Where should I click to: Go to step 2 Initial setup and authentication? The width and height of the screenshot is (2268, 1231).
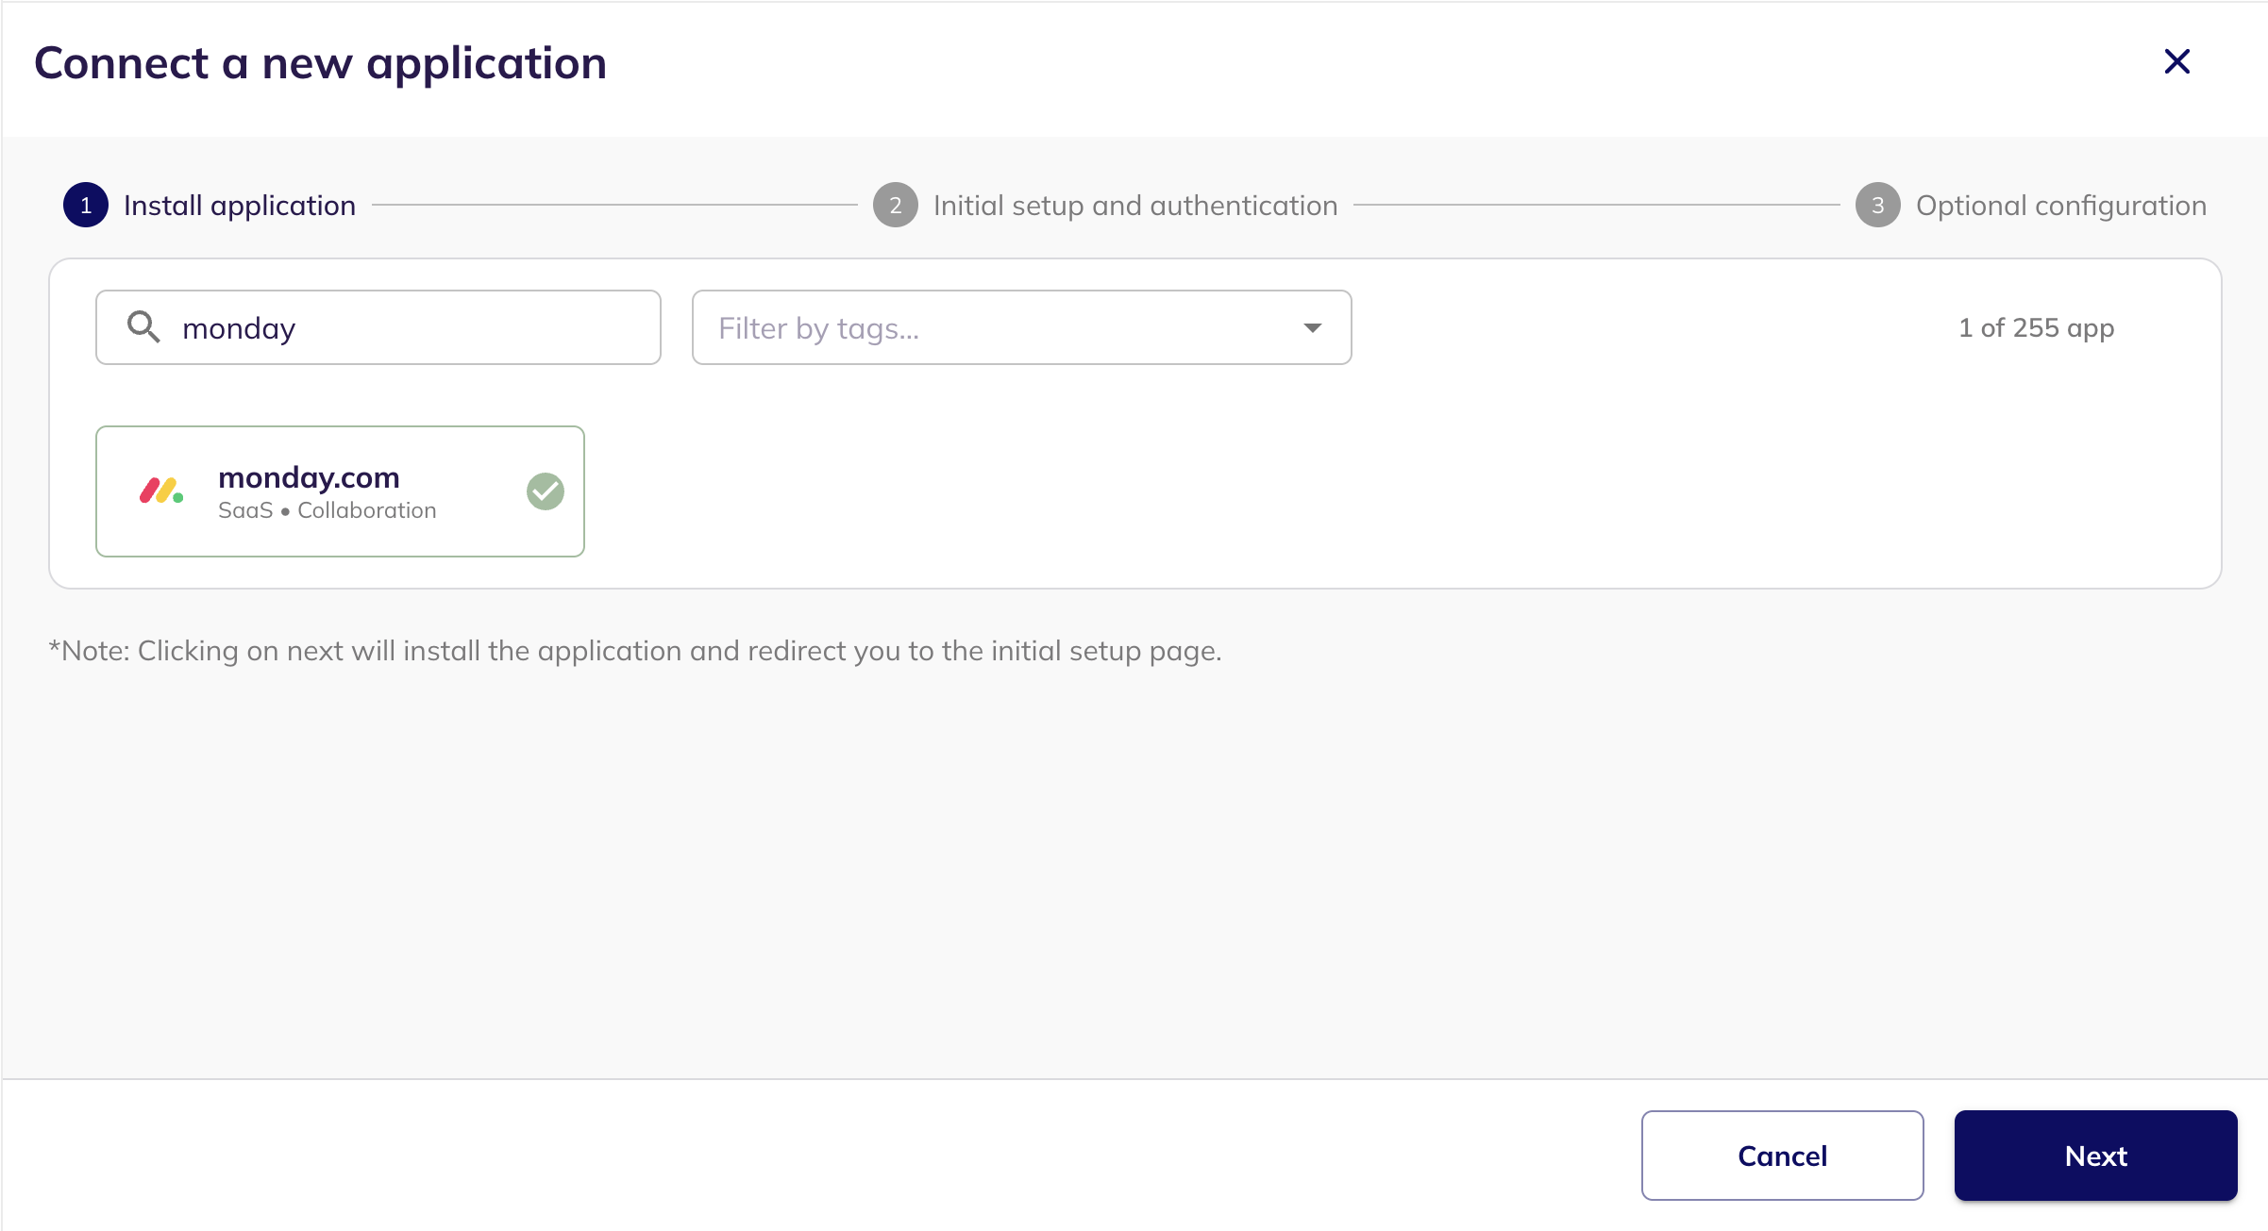click(1105, 205)
